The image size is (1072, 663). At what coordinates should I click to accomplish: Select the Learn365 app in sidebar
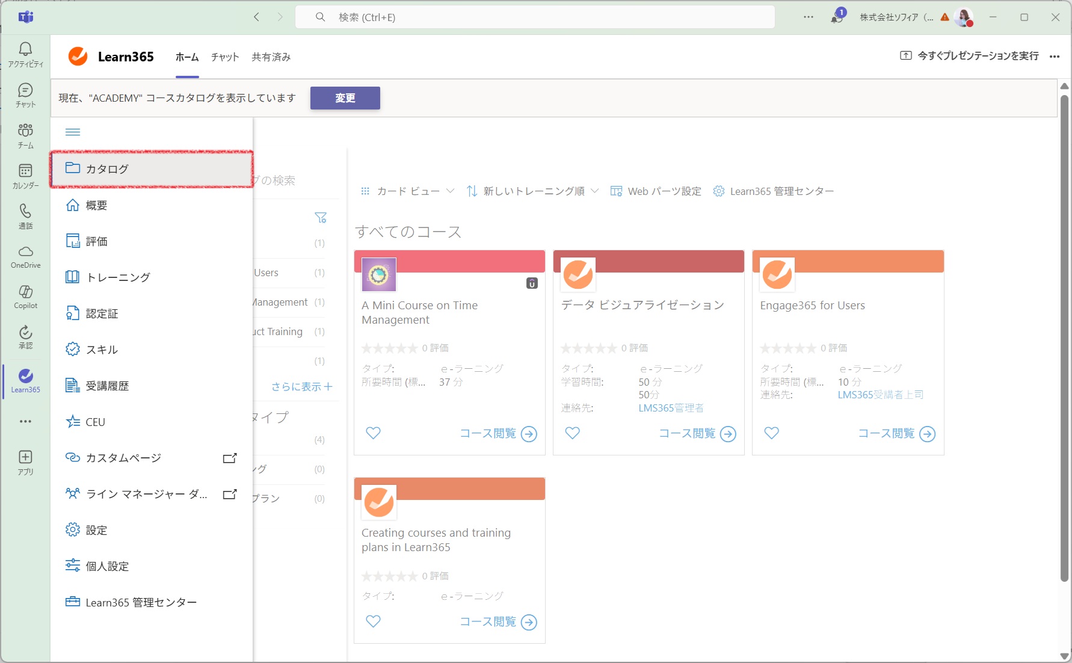[x=25, y=381]
